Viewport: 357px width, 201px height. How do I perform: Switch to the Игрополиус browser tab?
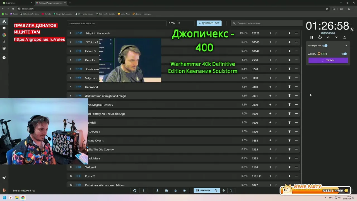pos(17,3)
